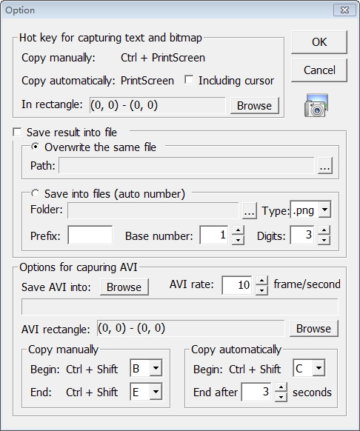Check Save result into file
360x431 pixels.
[17, 132]
